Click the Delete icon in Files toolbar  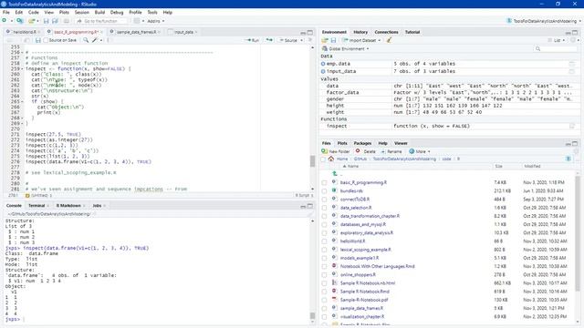(358, 151)
